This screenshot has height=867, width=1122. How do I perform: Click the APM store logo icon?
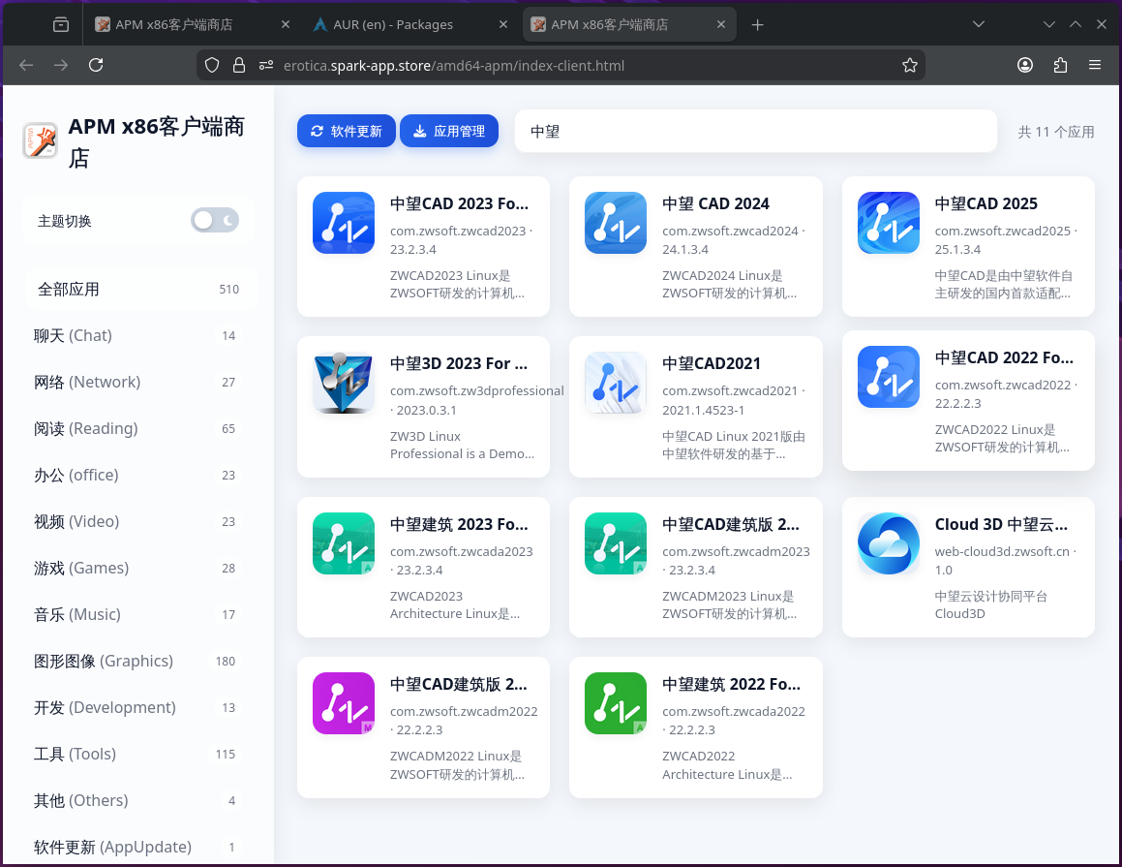pos(40,140)
